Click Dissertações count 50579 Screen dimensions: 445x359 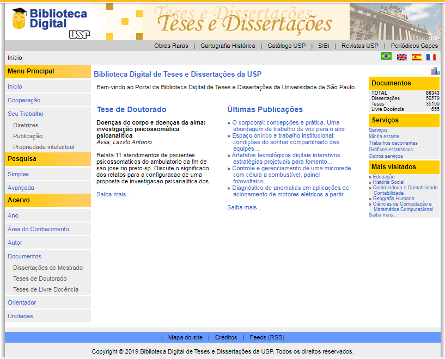(x=432, y=98)
